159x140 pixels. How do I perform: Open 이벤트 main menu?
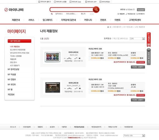pos(118,20)
